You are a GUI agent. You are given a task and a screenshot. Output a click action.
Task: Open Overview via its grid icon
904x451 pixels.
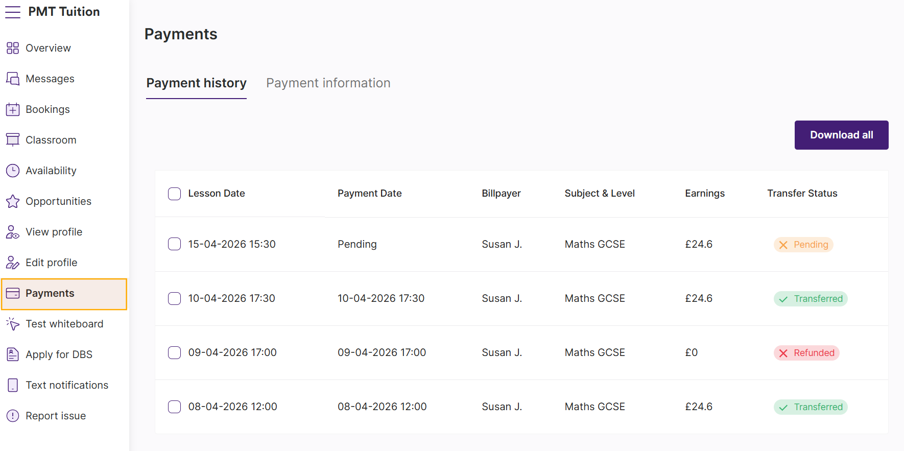coord(13,48)
